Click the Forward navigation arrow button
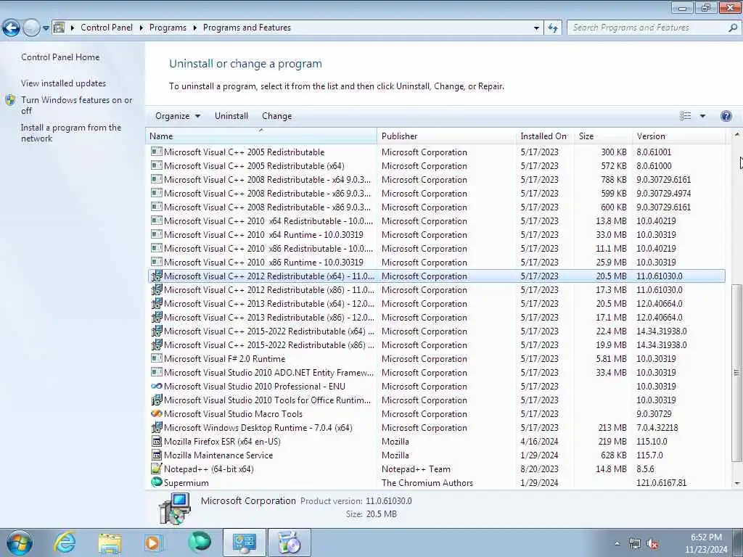 point(31,28)
